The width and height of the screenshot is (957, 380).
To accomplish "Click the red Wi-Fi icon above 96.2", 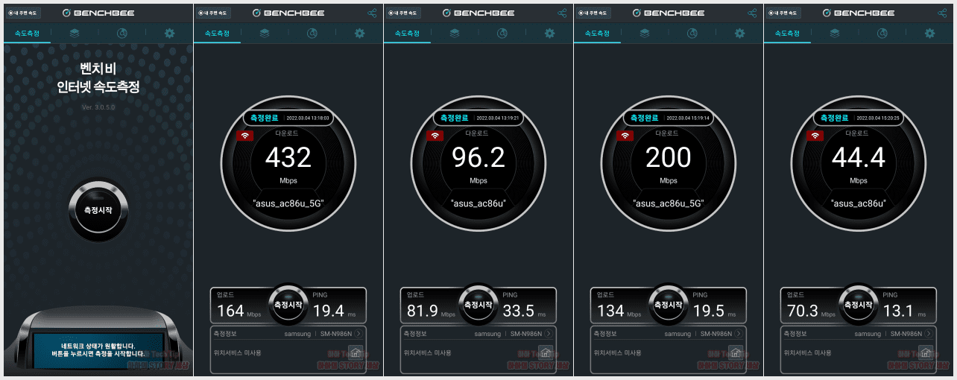I will 435,136.
